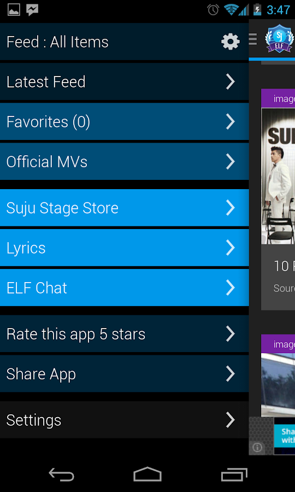Click the chevron beside Official MVs
The image size is (295, 492).
coord(231,162)
